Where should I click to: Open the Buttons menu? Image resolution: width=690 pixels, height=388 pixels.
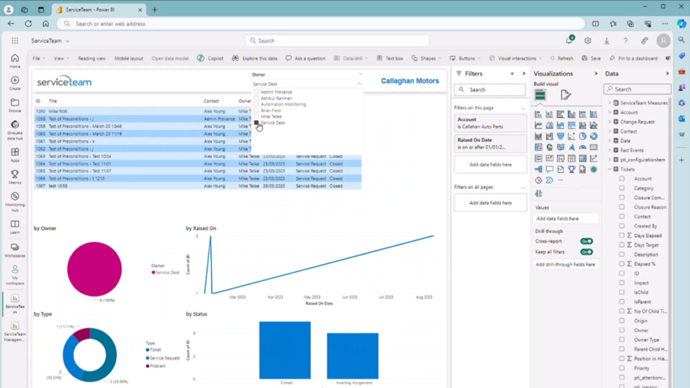click(x=465, y=58)
